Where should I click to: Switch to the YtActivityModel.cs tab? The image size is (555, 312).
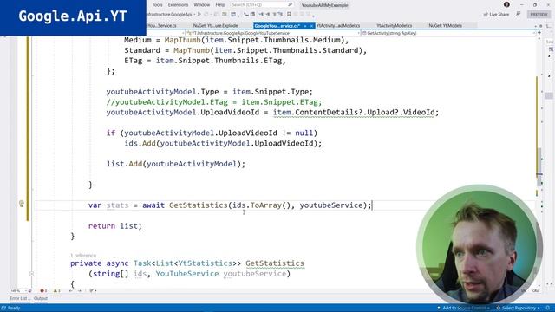pos(394,25)
